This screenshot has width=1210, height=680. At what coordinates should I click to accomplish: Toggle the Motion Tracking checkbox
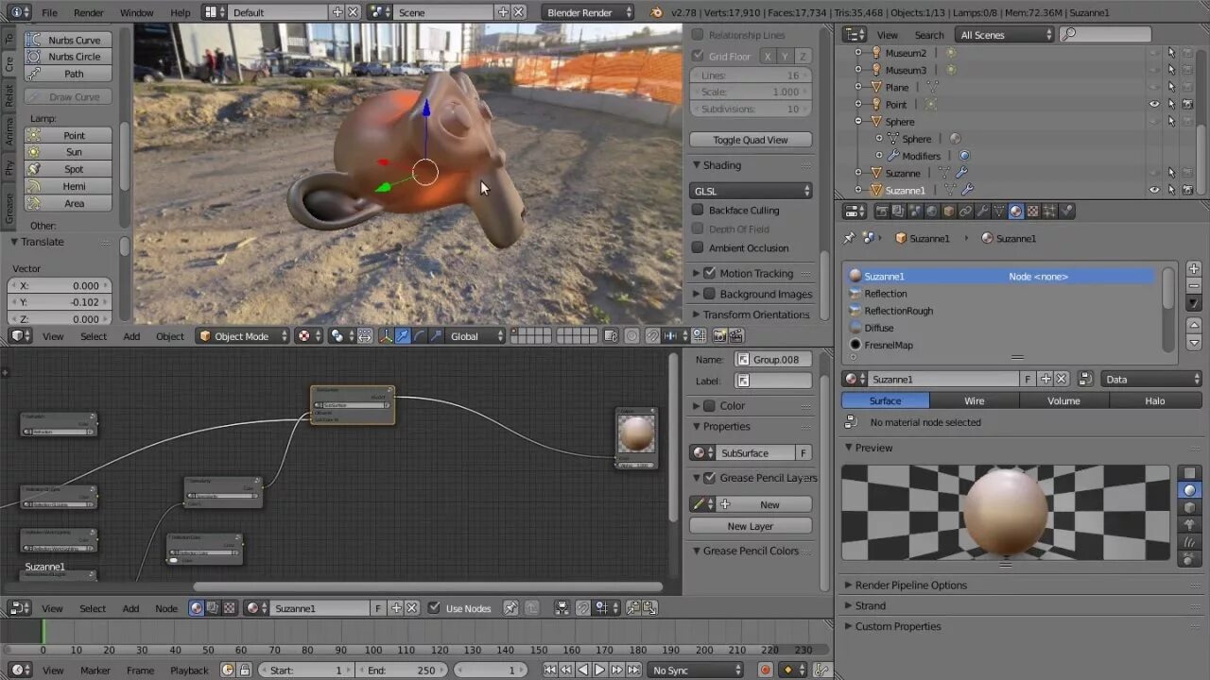pos(710,273)
